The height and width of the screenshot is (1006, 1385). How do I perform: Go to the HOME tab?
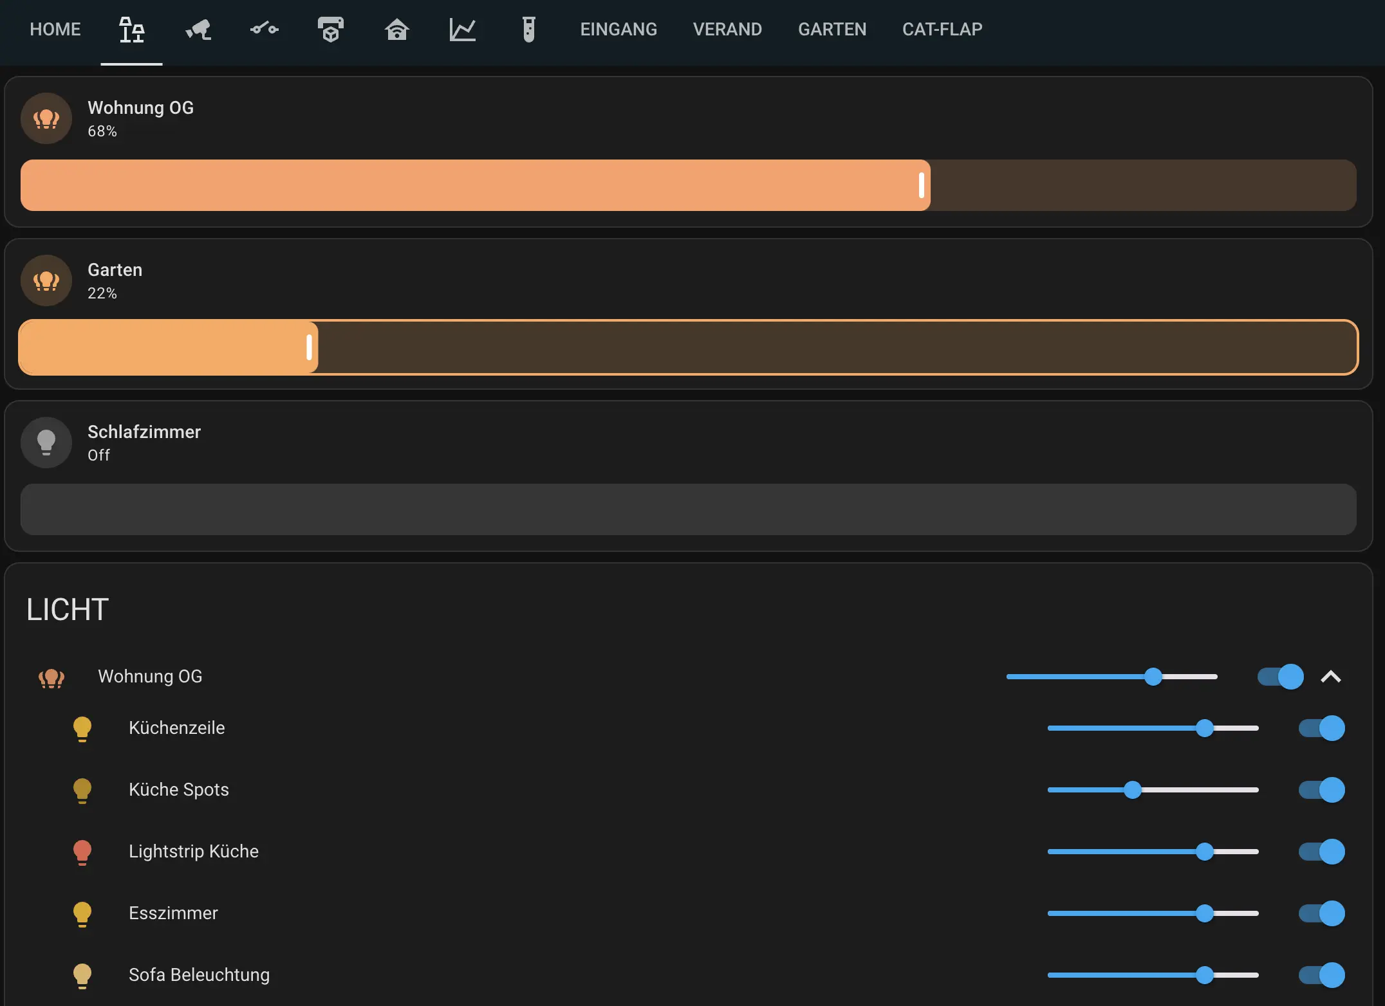(x=55, y=30)
